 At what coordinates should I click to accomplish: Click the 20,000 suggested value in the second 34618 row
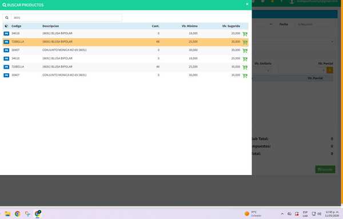coord(236,58)
